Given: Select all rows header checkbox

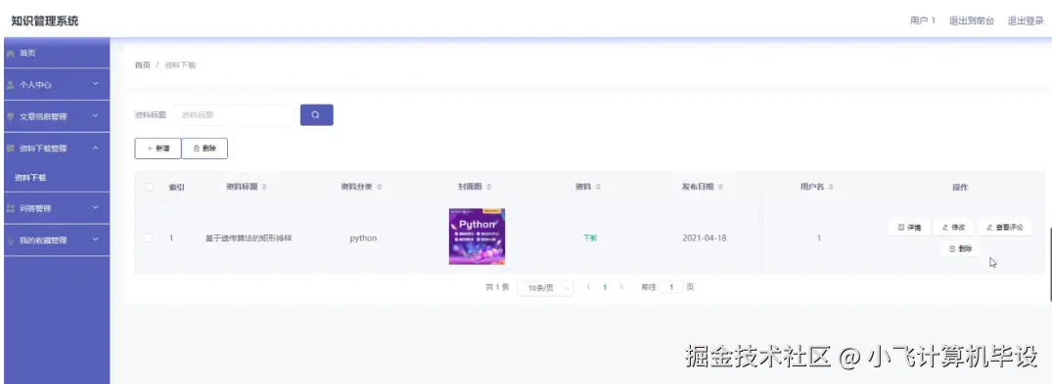Looking at the screenshot, I should (149, 187).
